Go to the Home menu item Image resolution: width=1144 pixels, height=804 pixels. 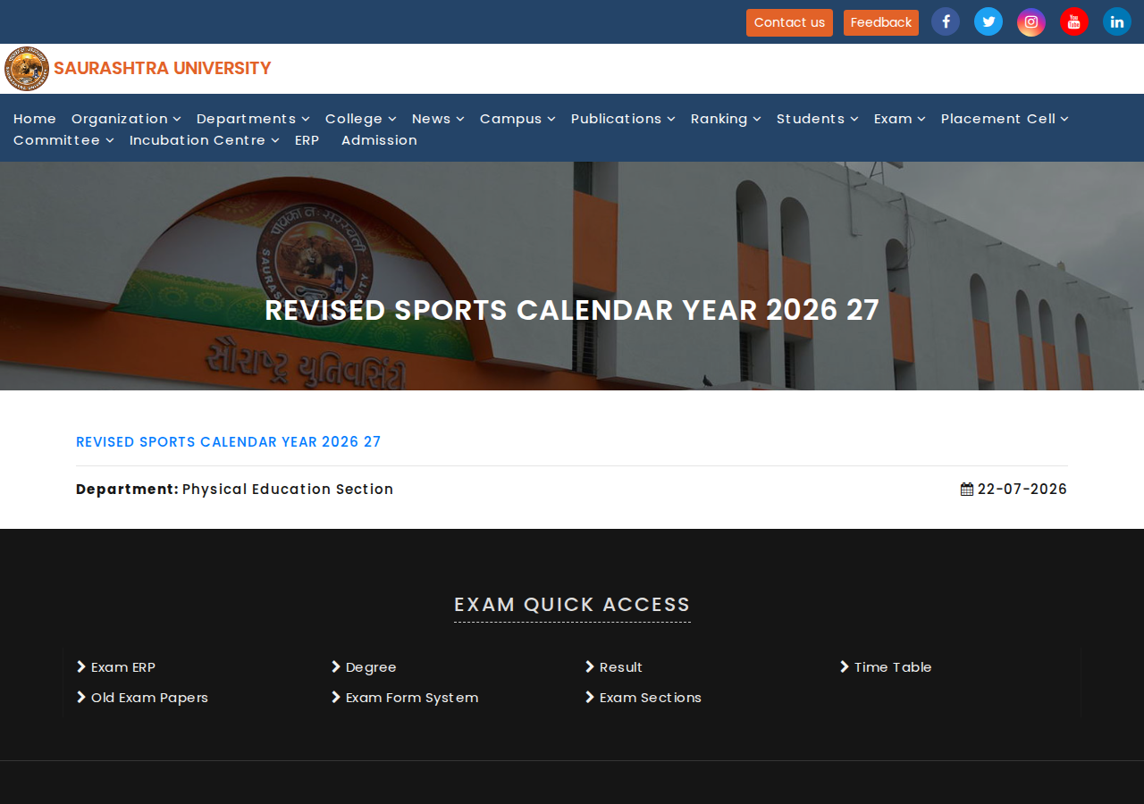tap(35, 119)
